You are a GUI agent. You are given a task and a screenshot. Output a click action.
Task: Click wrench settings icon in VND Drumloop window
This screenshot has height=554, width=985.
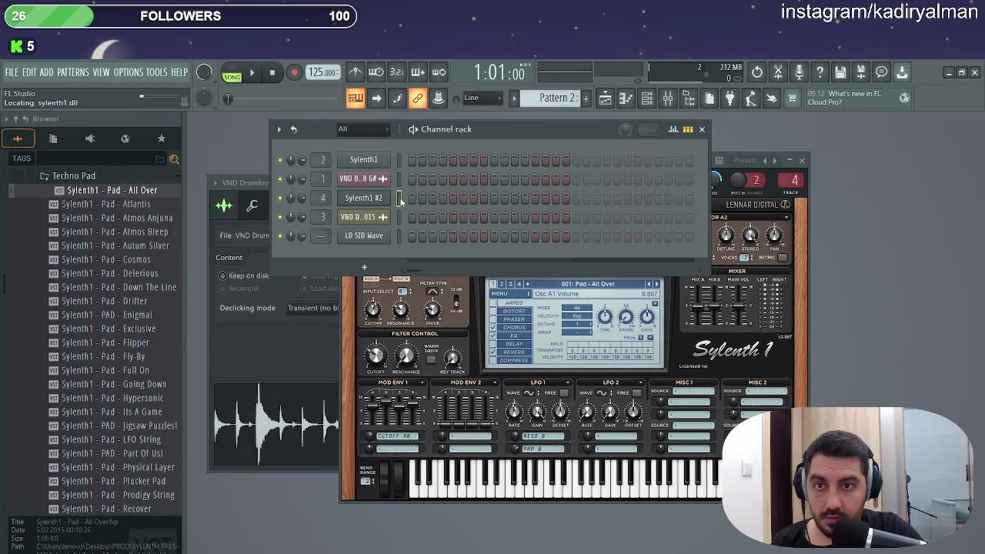point(252,205)
